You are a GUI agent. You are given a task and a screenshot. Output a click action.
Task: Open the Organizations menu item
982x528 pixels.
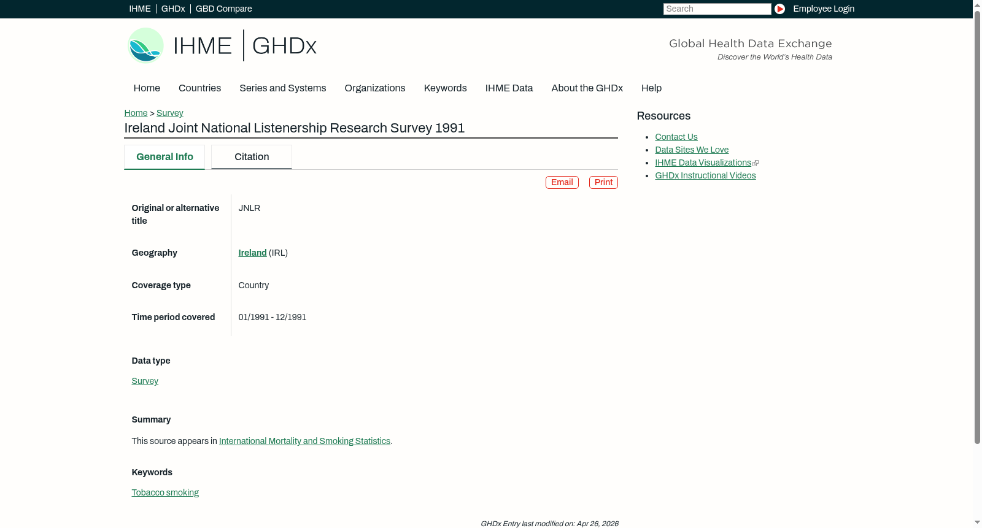coord(375,88)
